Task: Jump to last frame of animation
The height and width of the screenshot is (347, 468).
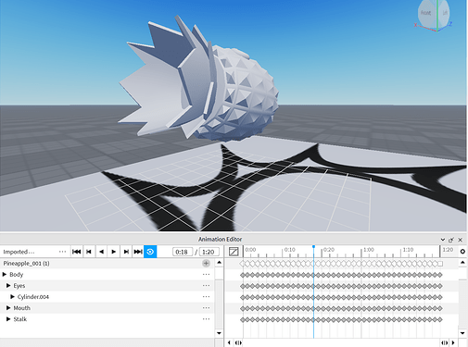Action: coord(138,252)
